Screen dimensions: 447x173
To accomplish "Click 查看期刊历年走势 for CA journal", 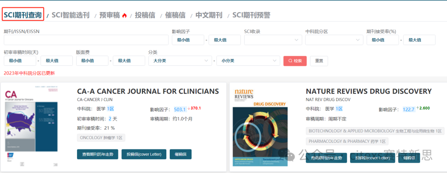I will 98,154.
